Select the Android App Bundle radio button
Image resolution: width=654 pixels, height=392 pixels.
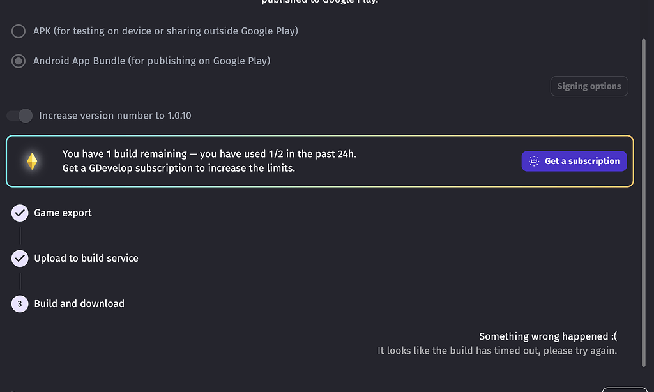tap(18, 61)
